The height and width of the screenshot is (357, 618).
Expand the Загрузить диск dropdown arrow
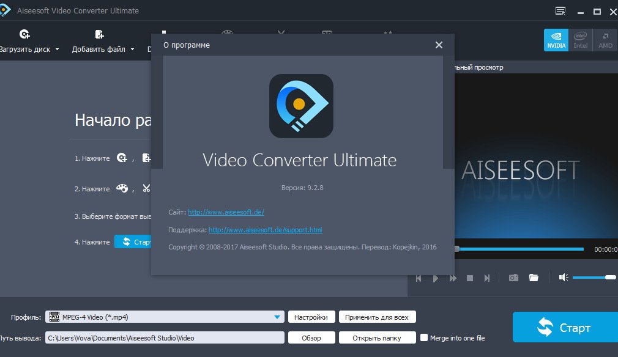click(57, 49)
